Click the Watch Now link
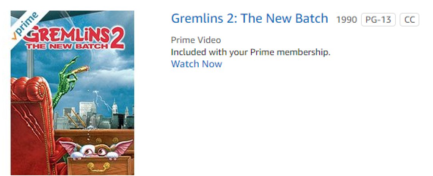The height and width of the screenshot is (176, 433). point(196,64)
